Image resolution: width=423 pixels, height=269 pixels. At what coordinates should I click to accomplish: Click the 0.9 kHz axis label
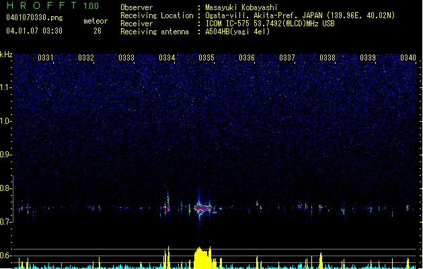(5, 155)
